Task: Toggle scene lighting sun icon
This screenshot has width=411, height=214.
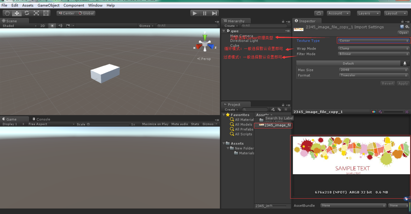Action: (x=52, y=26)
